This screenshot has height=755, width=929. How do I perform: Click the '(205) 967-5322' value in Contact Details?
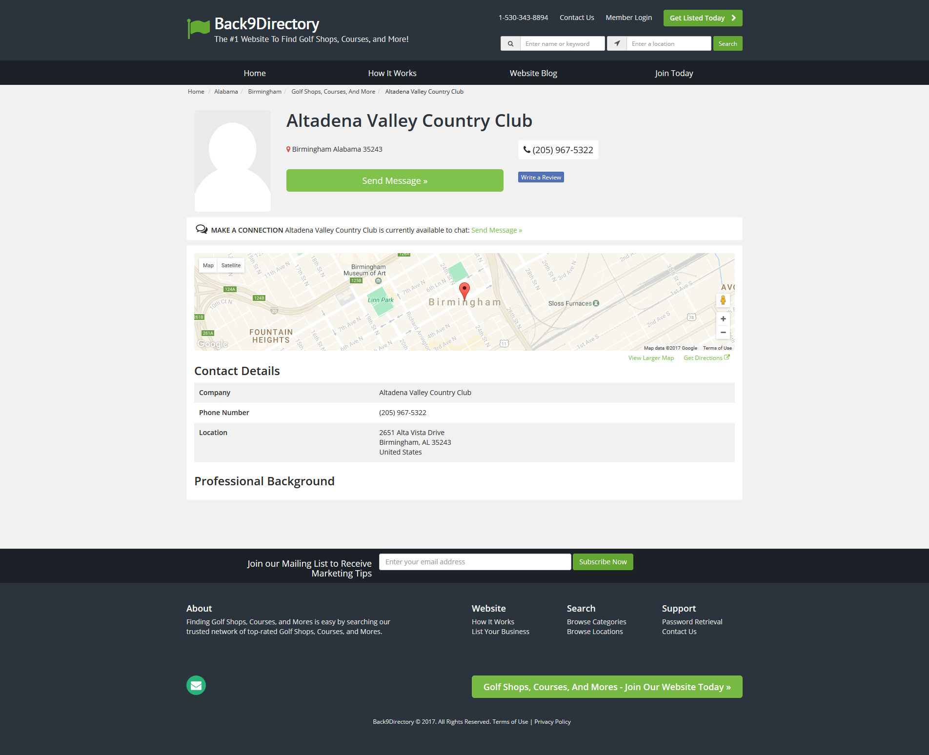click(x=403, y=413)
